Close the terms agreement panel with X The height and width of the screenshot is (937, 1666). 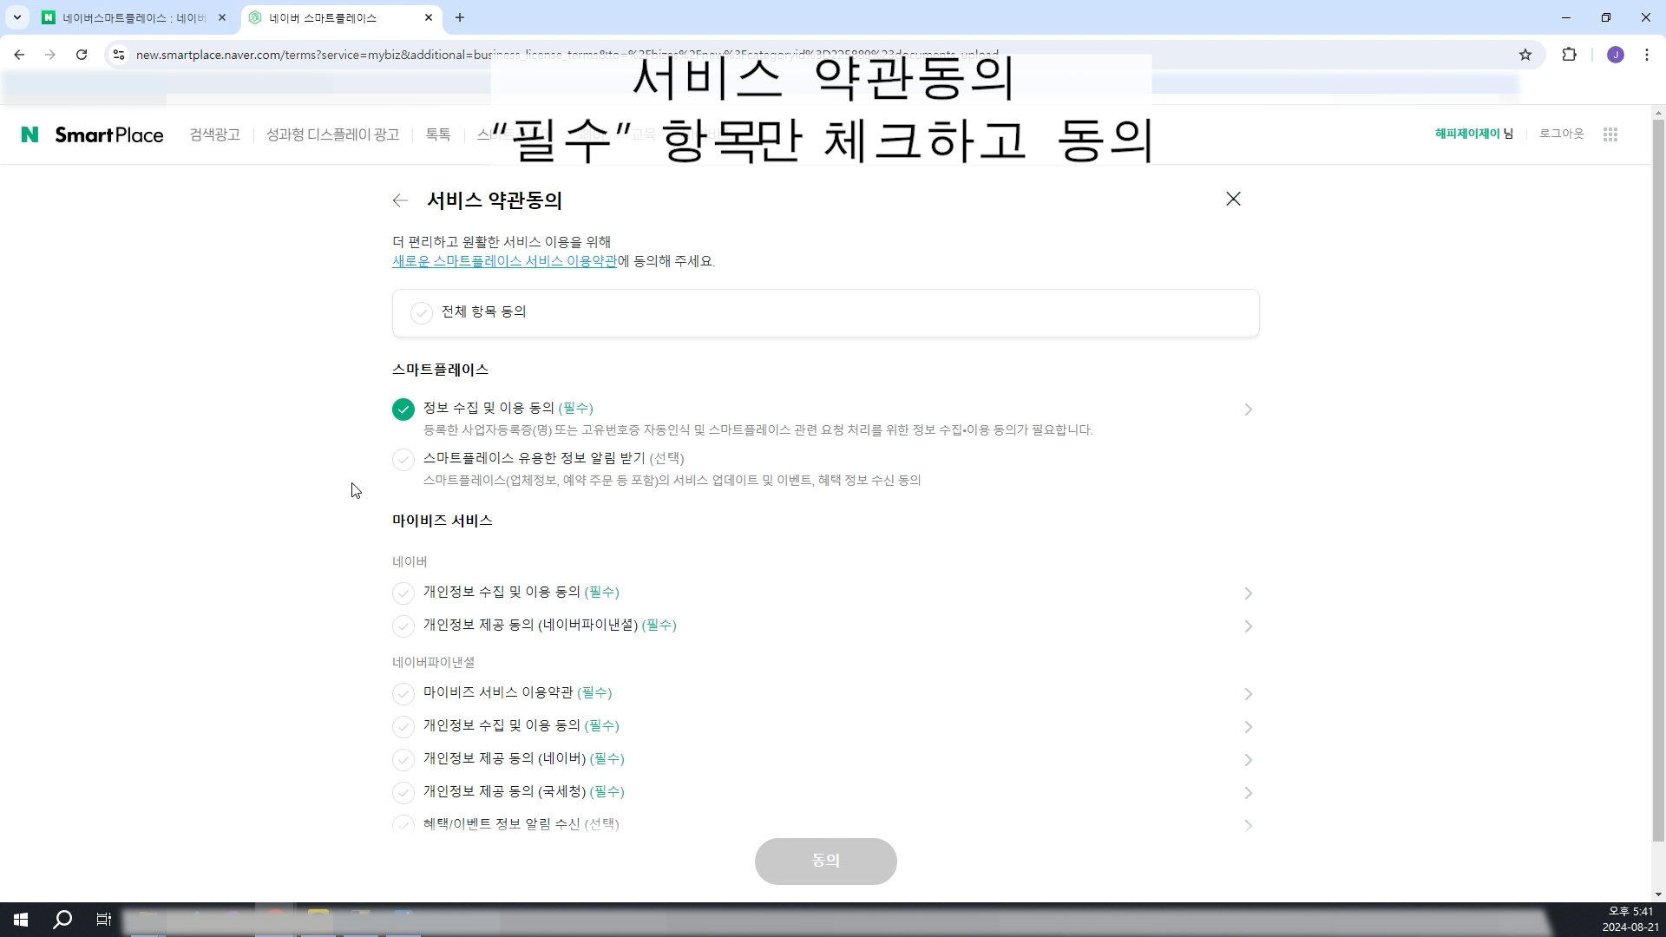point(1233,200)
